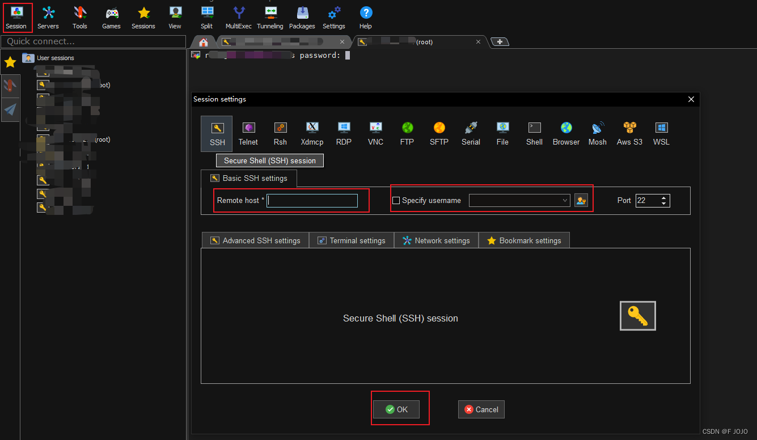Viewport: 757px width, 440px height.
Task: Add a new terminal tab
Action: (x=500, y=41)
